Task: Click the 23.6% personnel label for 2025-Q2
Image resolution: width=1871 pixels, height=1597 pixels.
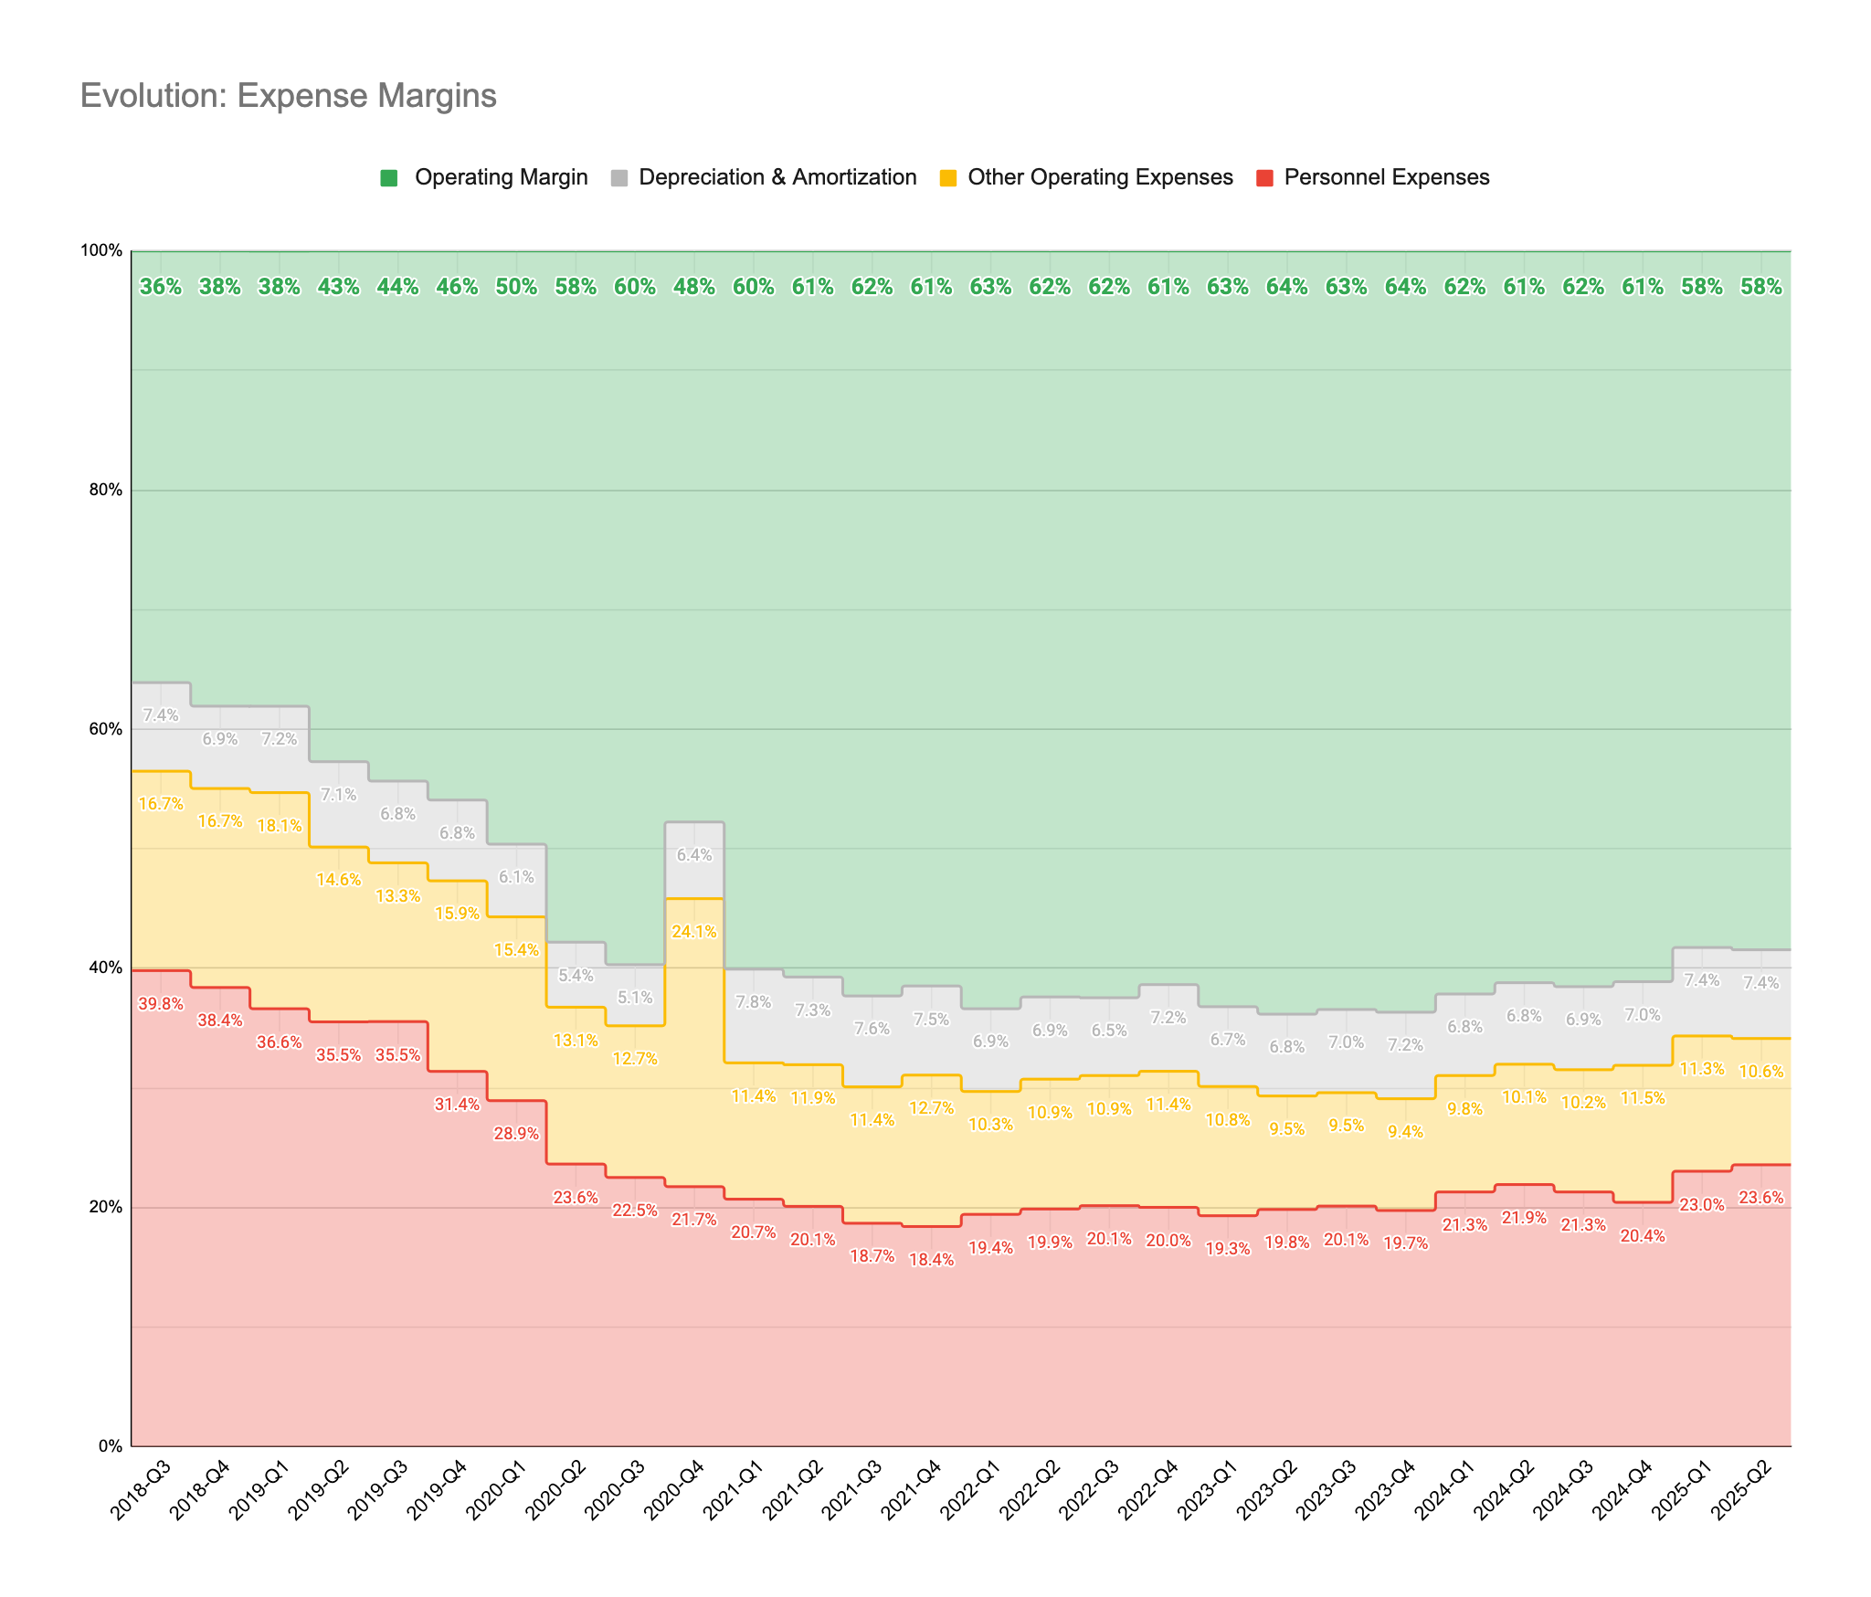Action: pyautogui.click(x=1760, y=1198)
